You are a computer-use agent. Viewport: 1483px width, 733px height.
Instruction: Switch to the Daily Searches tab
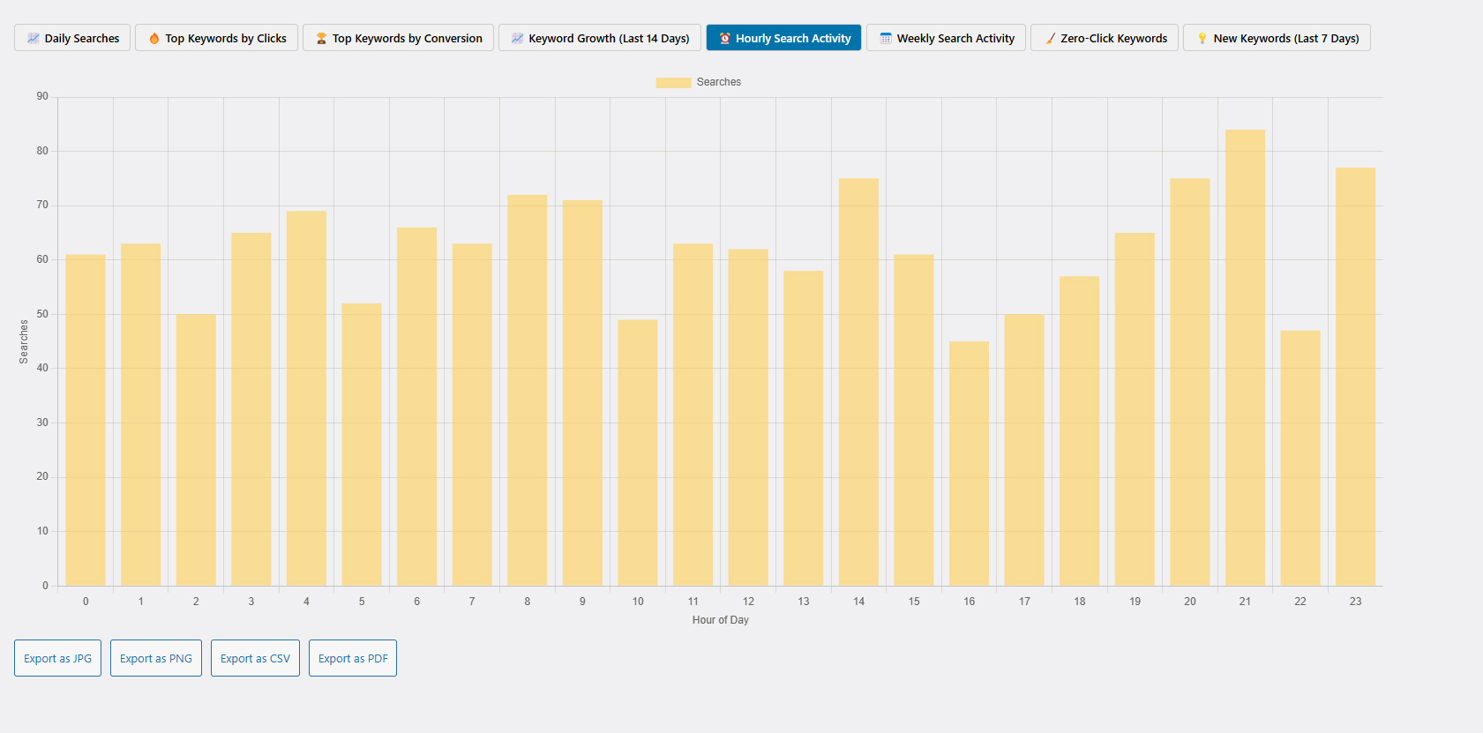pos(72,38)
